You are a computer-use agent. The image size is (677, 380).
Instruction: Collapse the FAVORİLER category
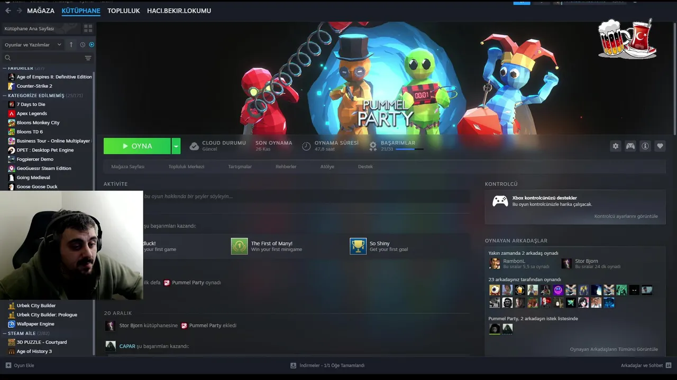(5, 68)
